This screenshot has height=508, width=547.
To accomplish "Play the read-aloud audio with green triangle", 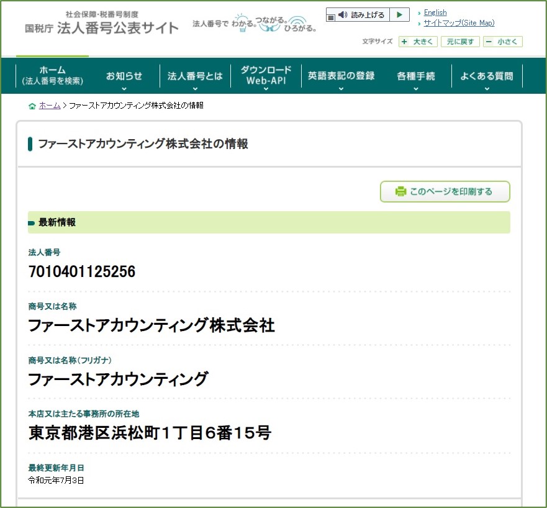I will 399,15.
